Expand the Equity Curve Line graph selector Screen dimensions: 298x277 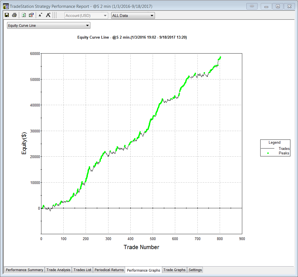[48, 26]
